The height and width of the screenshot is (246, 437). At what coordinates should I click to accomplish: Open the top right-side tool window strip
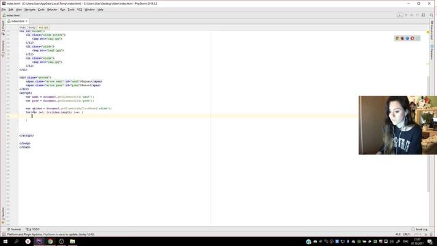[432, 30]
